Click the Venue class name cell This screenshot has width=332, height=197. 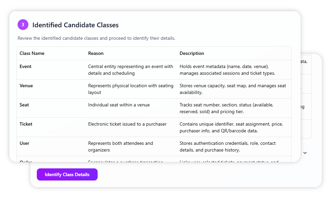[26, 86]
